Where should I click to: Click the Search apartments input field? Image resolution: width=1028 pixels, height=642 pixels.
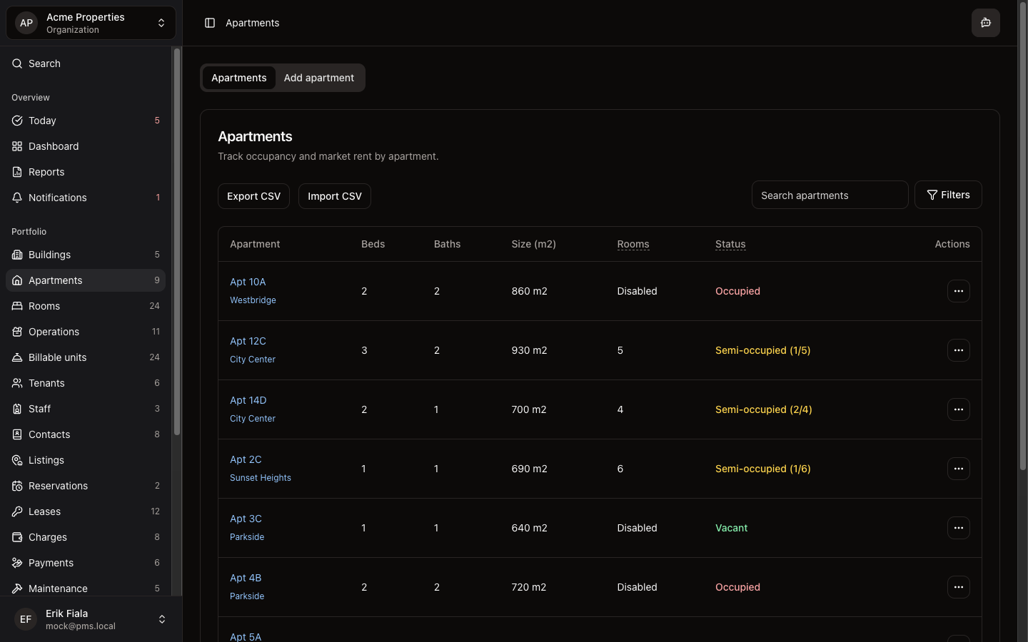[x=830, y=195]
